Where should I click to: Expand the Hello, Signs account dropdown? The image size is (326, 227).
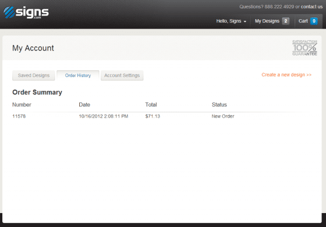pyautogui.click(x=231, y=21)
